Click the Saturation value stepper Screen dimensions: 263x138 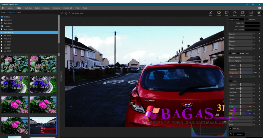tap(259, 69)
